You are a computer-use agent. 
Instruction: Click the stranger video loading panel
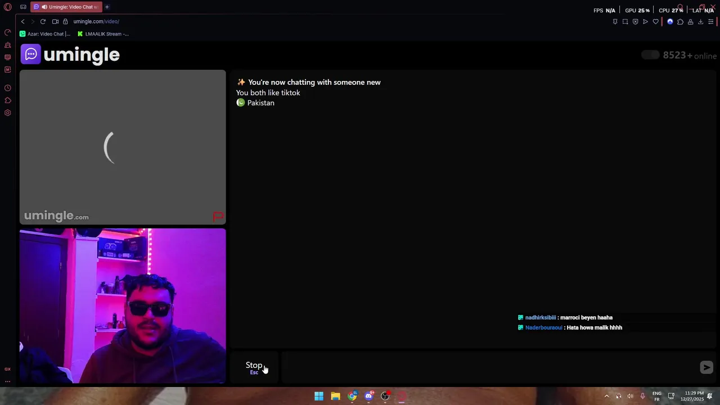coord(123,147)
